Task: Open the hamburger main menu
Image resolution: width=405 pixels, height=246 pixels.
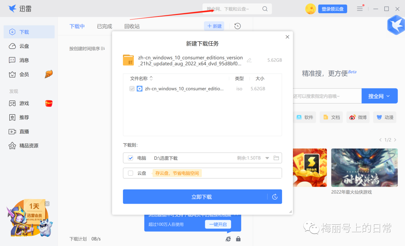Action: (360, 9)
